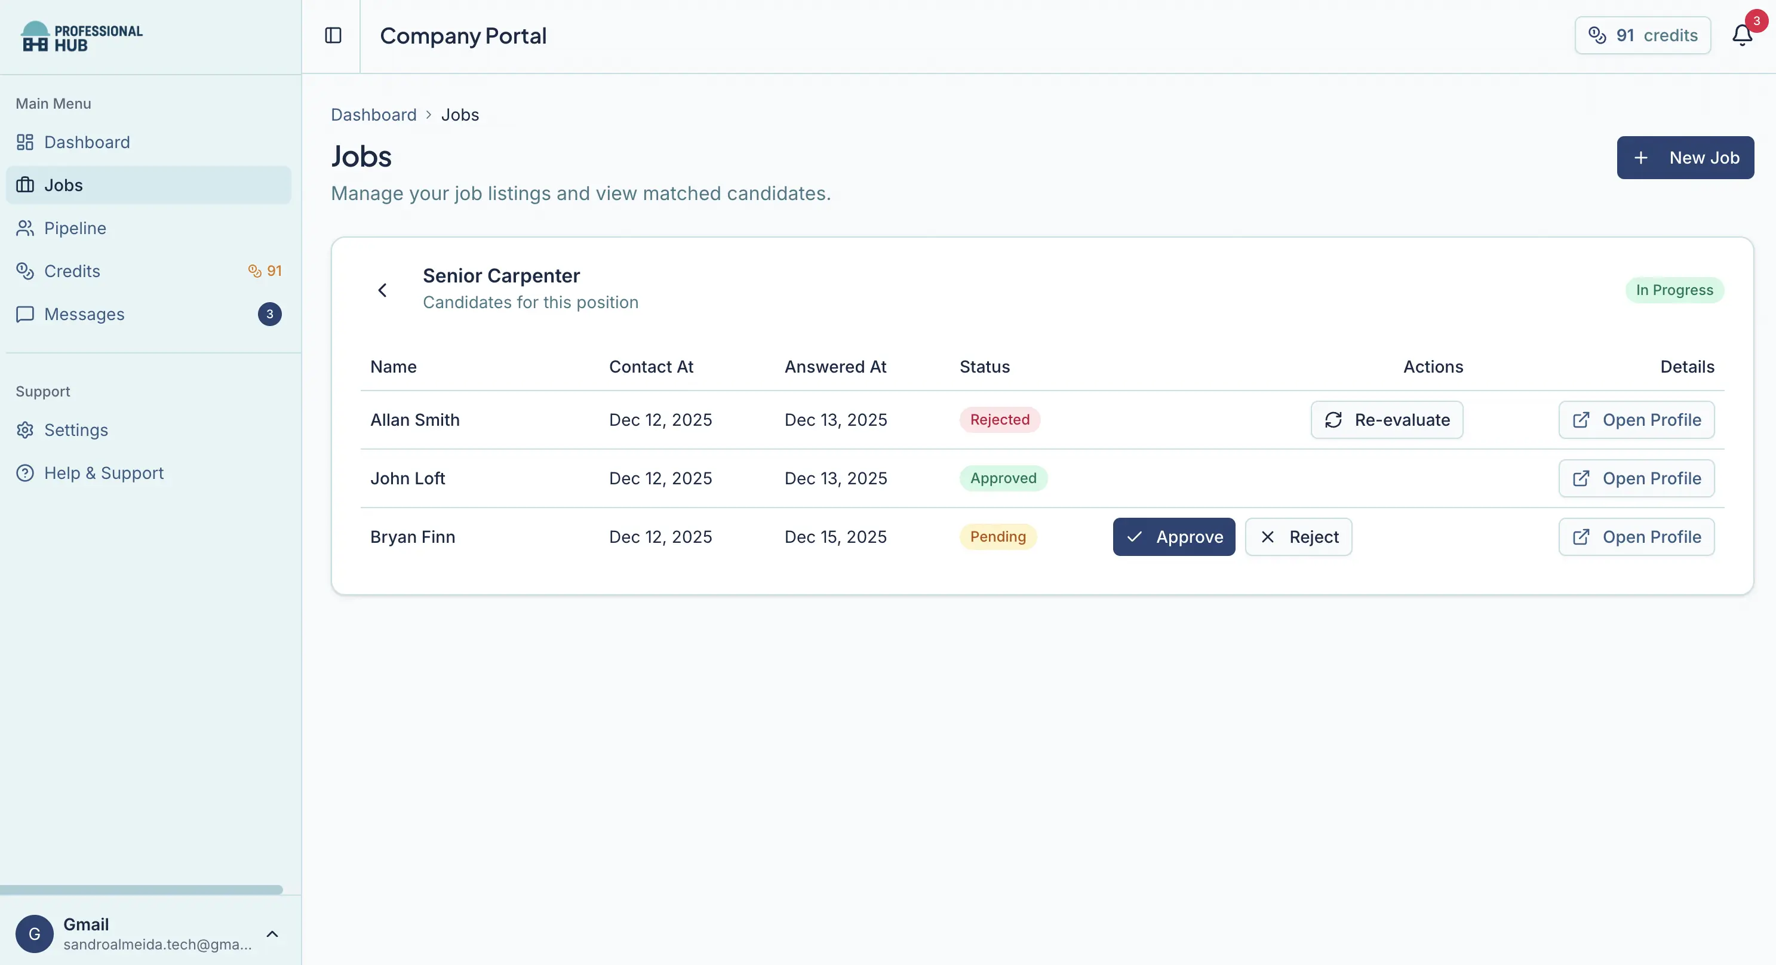Expand the Gmail account menu chevron
This screenshot has height=965, width=1776.
[x=272, y=934]
